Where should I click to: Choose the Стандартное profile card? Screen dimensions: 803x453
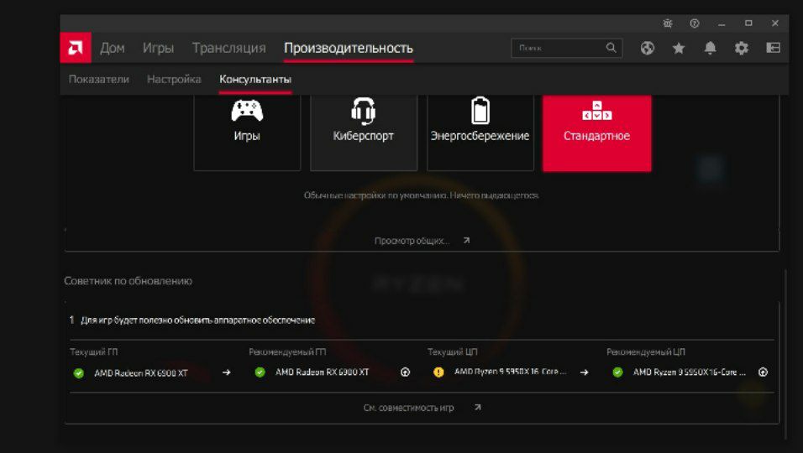pyautogui.click(x=596, y=133)
